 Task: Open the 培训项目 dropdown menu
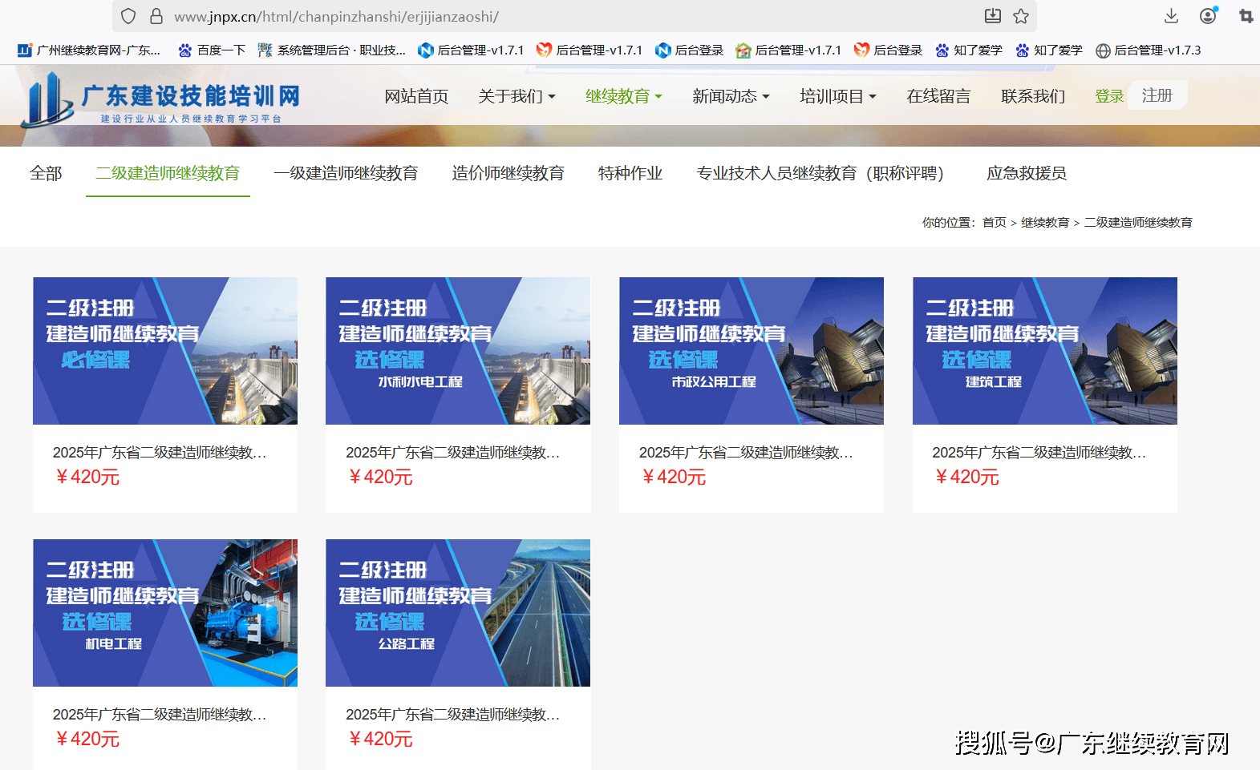(837, 96)
